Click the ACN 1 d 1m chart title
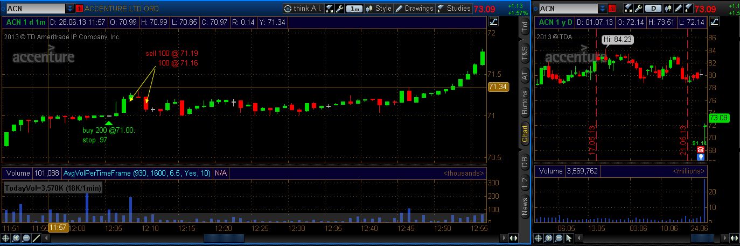740x246 pixels. tap(26, 21)
